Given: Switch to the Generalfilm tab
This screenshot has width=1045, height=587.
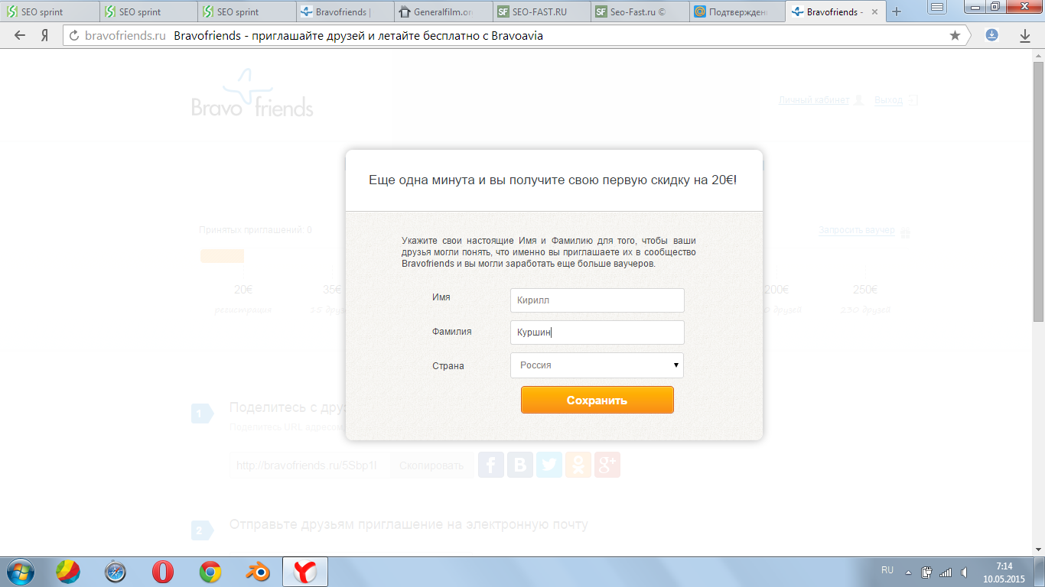Looking at the screenshot, I should click(441, 11).
